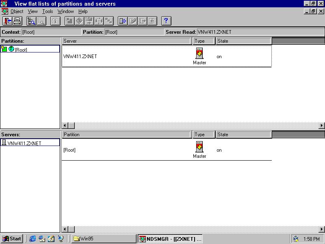Click right scroll arrow of server partitions scrollbar
Image resolution: width=325 pixels, height=244 pixels.
(x=321, y=229)
